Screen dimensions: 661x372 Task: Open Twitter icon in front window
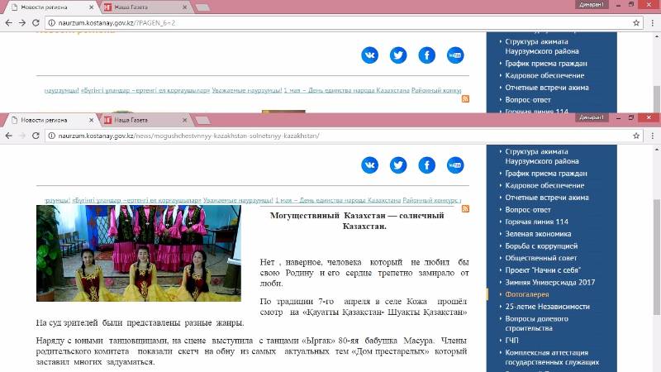(398, 165)
